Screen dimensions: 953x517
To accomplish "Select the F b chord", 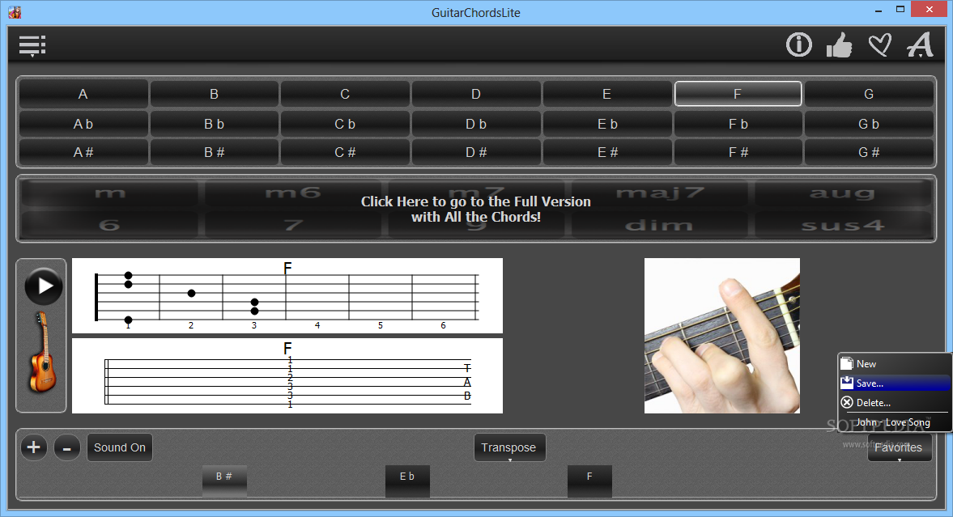I will [x=738, y=124].
